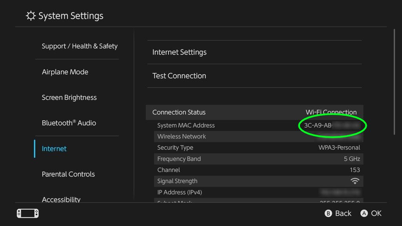402x226 pixels.
Task: Open Screen Brightness settings
Action: click(x=69, y=98)
